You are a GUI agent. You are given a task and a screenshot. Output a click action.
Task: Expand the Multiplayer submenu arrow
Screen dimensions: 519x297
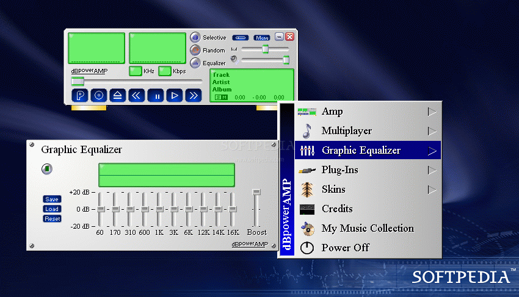point(432,131)
